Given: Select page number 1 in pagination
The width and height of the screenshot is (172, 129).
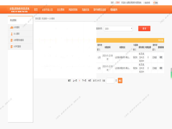Looking at the screenshot, I should 79,81.
